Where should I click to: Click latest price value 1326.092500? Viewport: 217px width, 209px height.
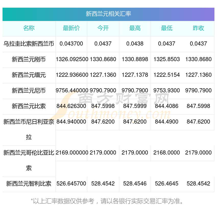coord(72,59)
